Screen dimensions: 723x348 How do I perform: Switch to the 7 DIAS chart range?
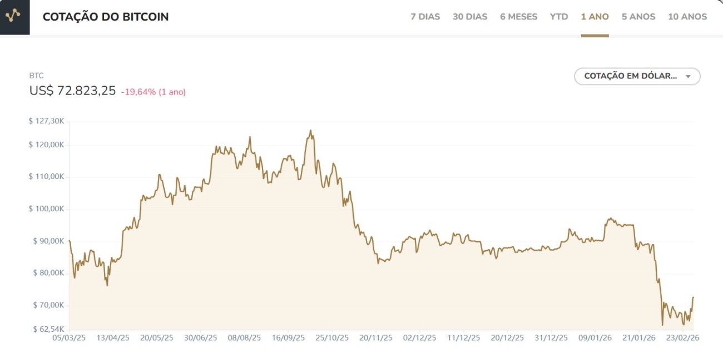click(424, 17)
